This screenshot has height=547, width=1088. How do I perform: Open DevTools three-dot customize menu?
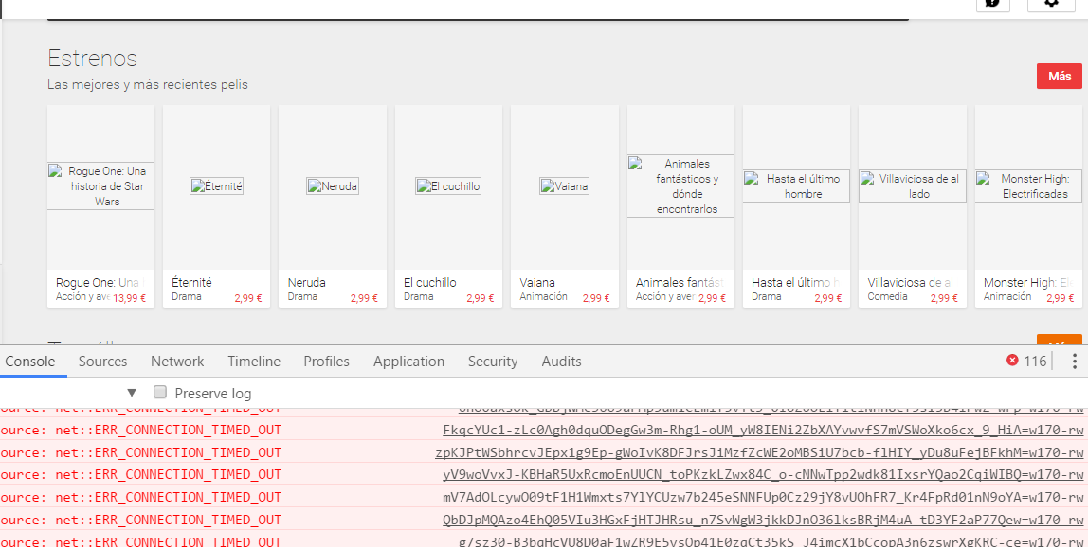pos(1074,361)
